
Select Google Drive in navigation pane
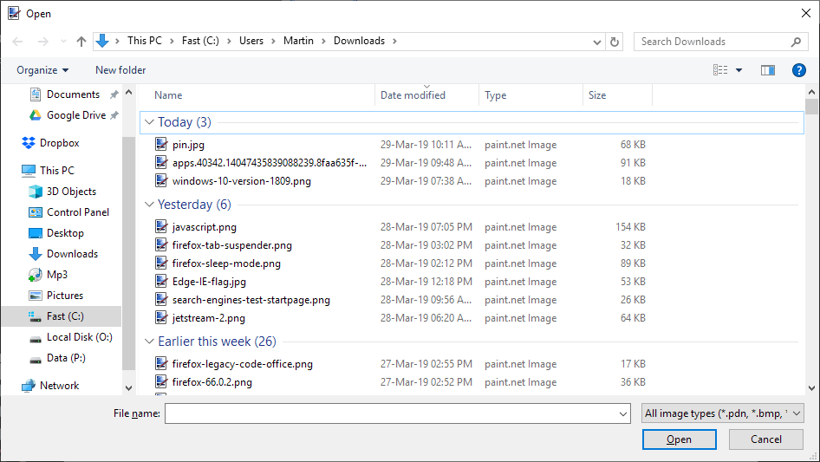[75, 115]
